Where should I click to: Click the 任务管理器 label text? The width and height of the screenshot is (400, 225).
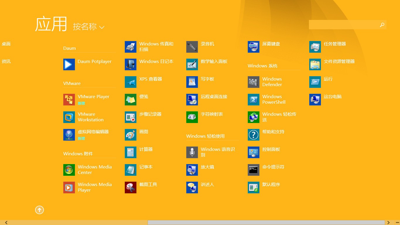click(335, 44)
